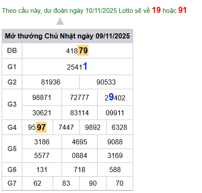Select G4 number 9892
This screenshot has height=193, width=202.
93,127
